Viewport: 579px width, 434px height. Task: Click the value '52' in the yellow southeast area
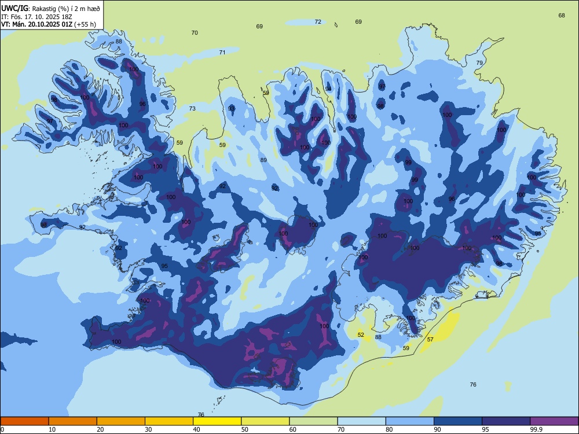point(361,334)
